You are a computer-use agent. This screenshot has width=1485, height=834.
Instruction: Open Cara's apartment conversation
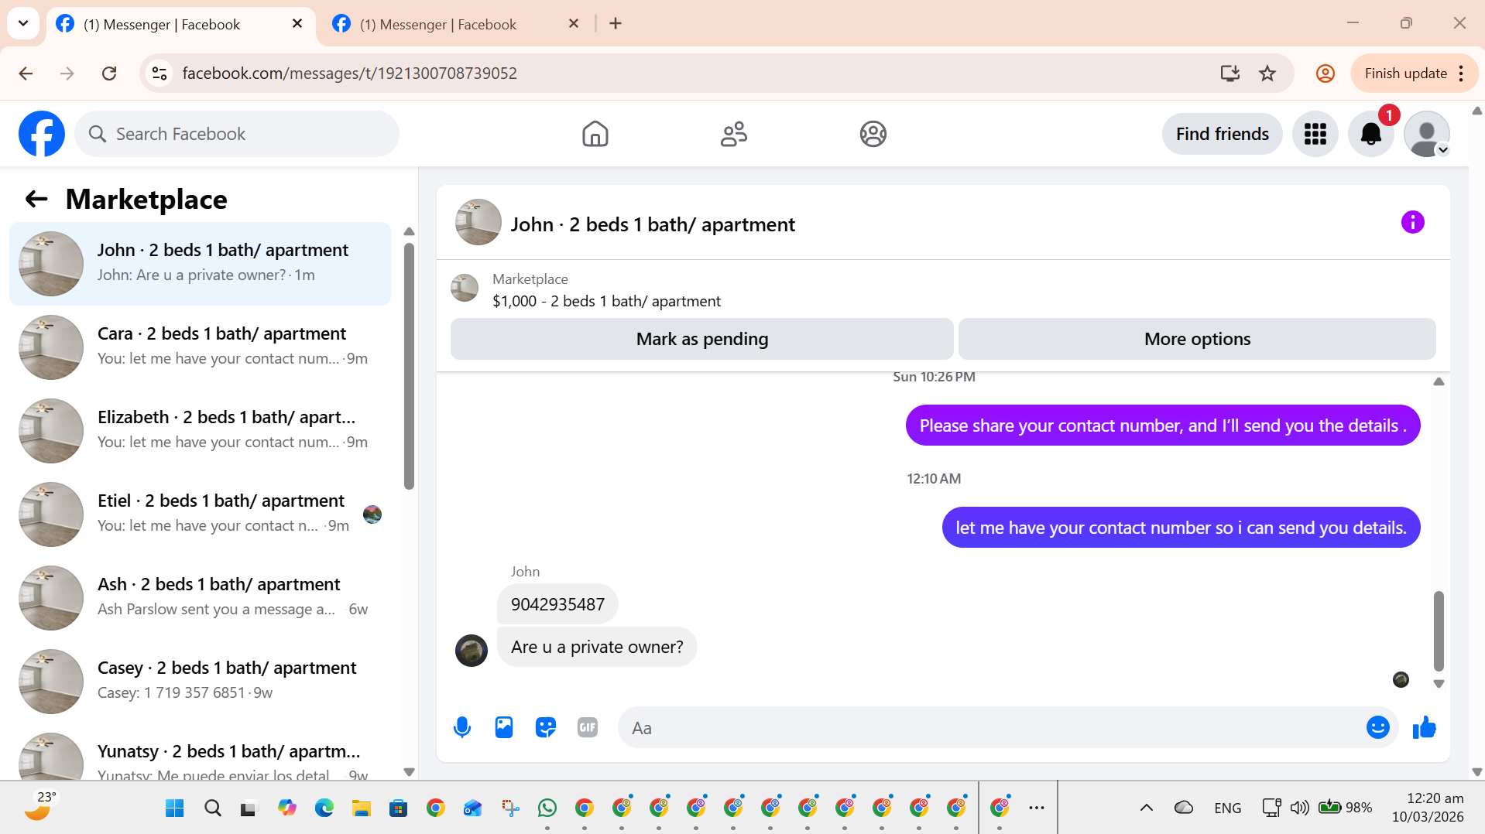click(x=200, y=347)
